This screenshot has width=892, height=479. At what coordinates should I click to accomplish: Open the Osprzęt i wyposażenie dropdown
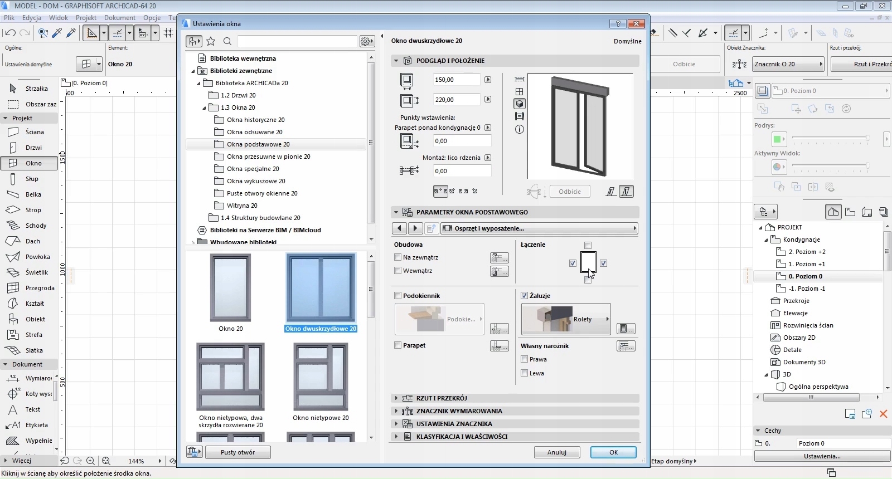pyautogui.click(x=539, y=228)
